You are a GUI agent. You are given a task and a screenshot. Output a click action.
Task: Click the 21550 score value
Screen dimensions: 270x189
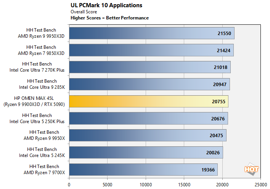coord(224,33)
